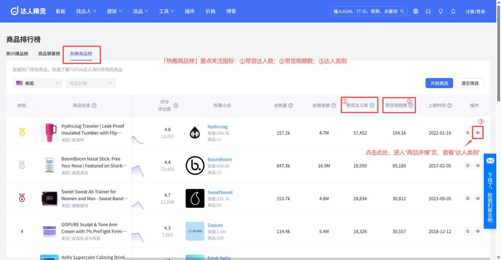Click the mail icon on side widget
The image size is (501, 260).
click(490, 161)
